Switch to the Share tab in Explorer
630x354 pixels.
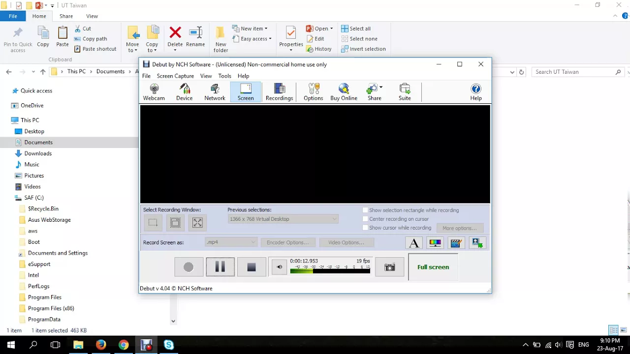pos(66,16)
